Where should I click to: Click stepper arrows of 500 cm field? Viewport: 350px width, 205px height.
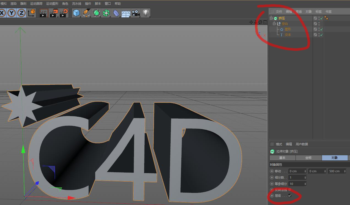click(x=345, y=171)
